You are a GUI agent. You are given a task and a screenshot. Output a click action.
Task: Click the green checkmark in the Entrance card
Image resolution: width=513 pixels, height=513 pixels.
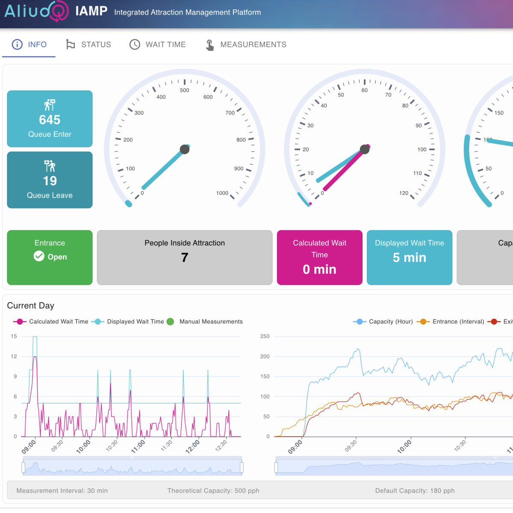tap(39, 256)
